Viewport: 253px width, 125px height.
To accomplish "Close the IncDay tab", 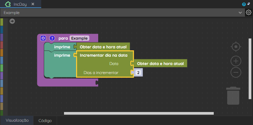I will (x=33, y=4).
